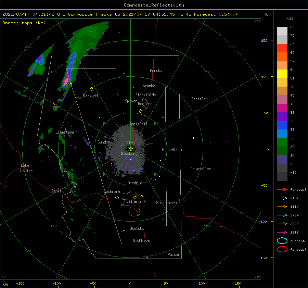Click the Calgary city label
Image resolution: width=308 pixels, height=288 pixels.
(133, 201)
